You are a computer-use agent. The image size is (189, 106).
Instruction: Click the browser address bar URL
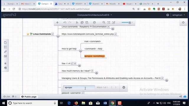56,9
